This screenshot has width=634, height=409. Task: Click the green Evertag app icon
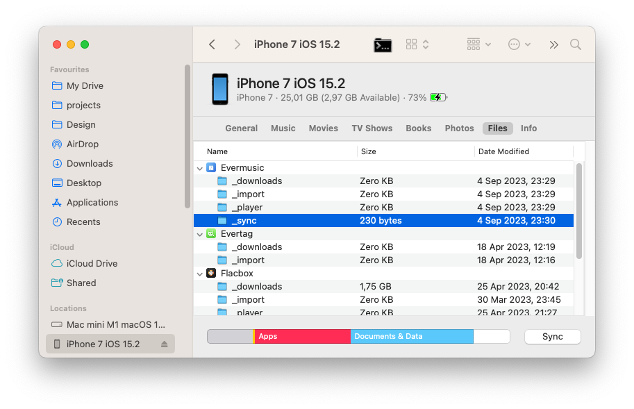click(x=210, y=234)
